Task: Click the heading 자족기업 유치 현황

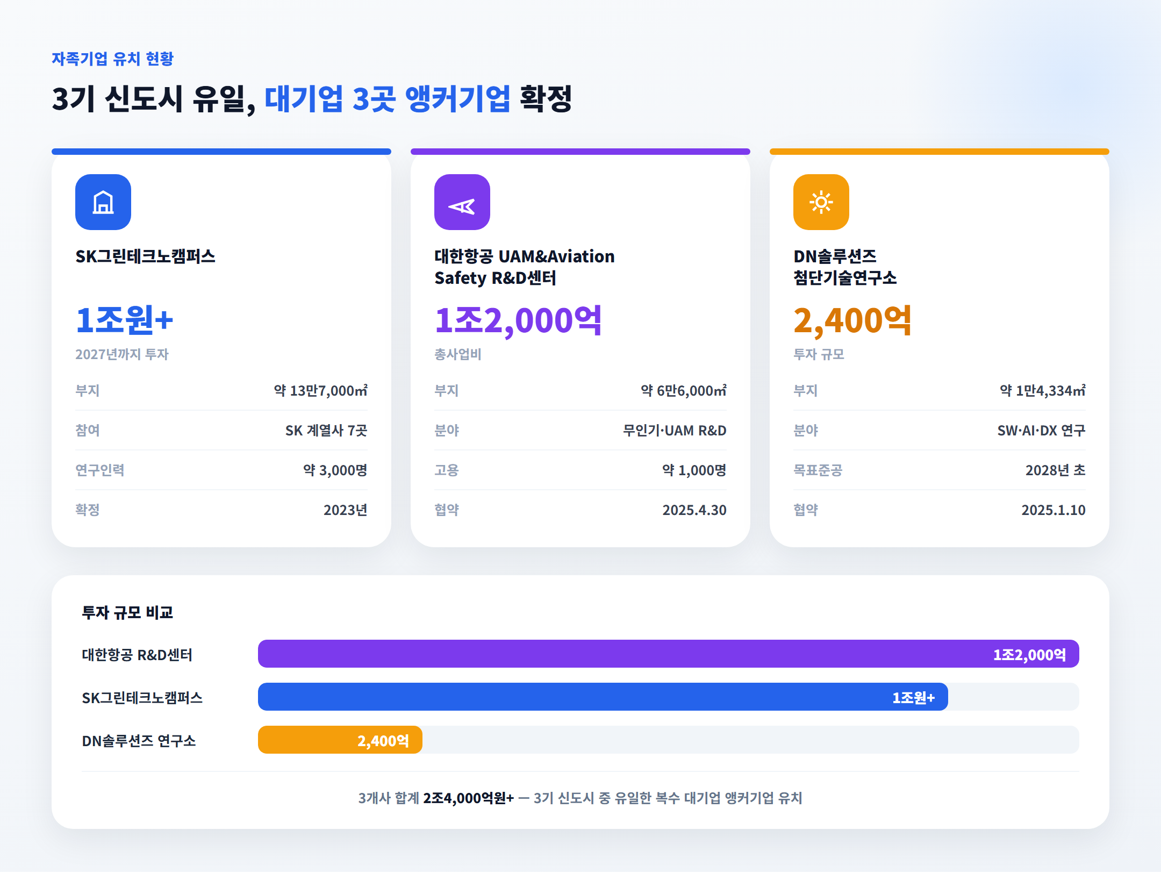Action: pyautogui.click(x=112, y=59)
